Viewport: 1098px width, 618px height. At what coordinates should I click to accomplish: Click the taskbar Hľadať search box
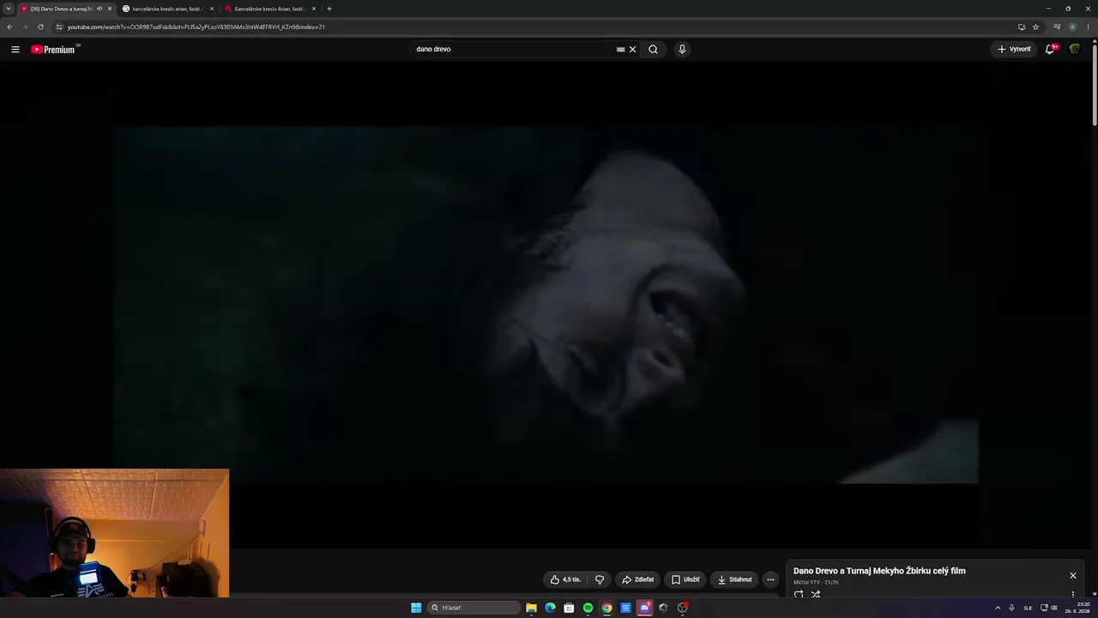pos(474,608)
